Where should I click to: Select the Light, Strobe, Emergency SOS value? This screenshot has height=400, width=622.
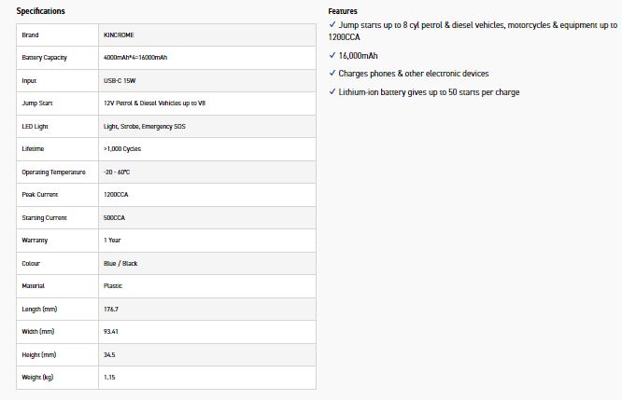145,126
